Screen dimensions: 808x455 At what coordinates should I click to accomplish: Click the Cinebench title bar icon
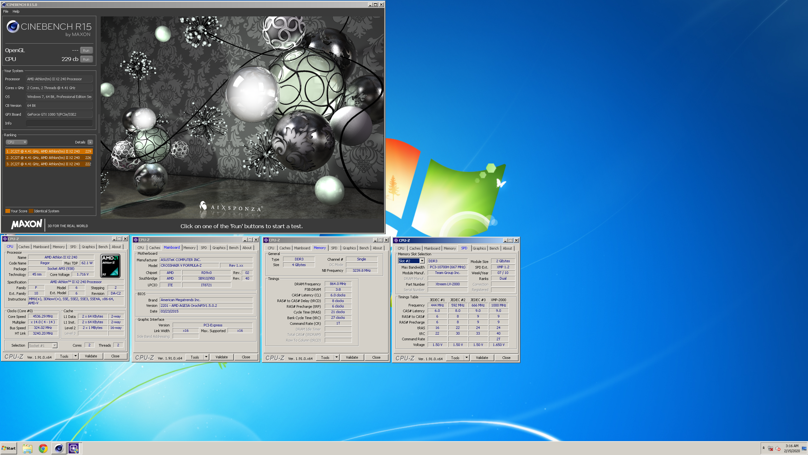pyautogui.click(x=4, y=4)
